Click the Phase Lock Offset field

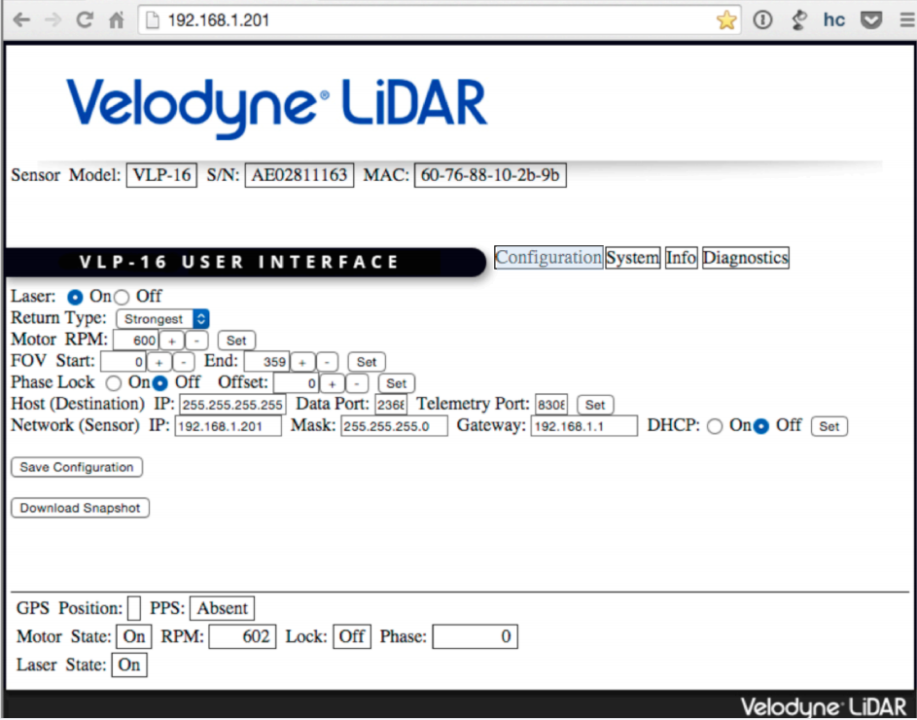[297, 384]
